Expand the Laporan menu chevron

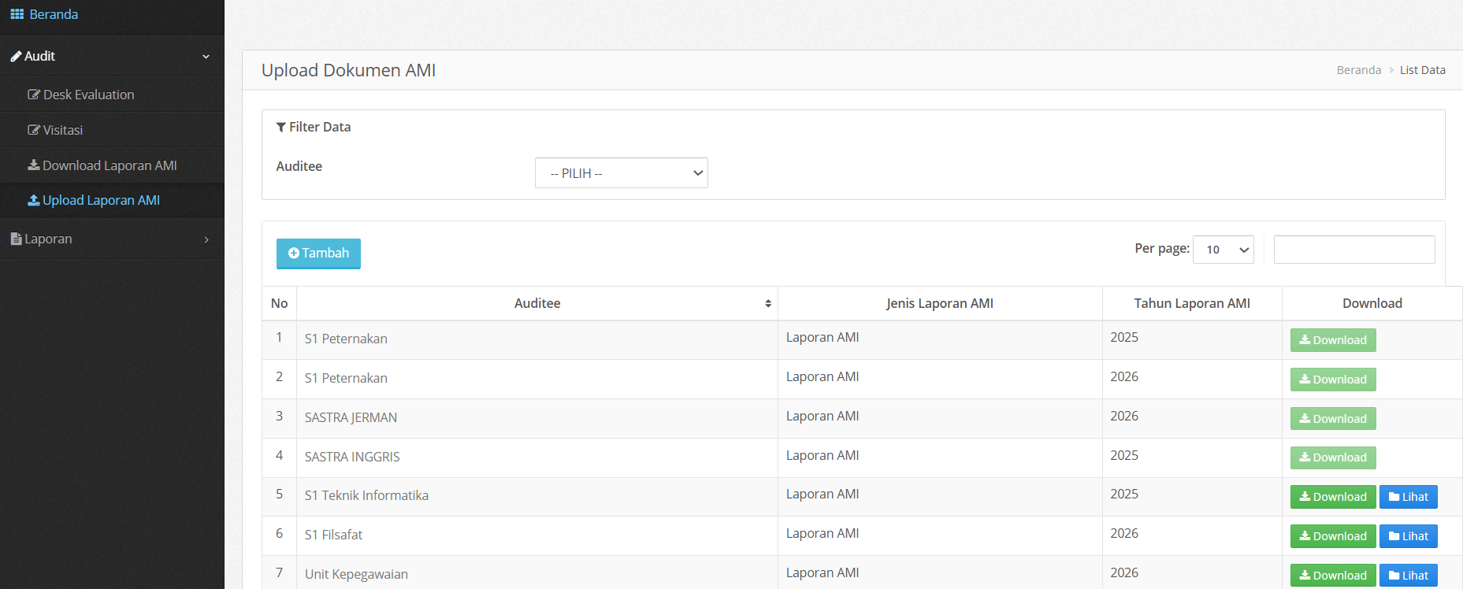point(206,239)
